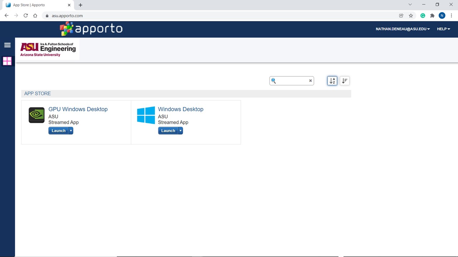Sort apps alphabetically A to Z
Viewport: 458px width, 257px height.
click(x=332, y=81)
